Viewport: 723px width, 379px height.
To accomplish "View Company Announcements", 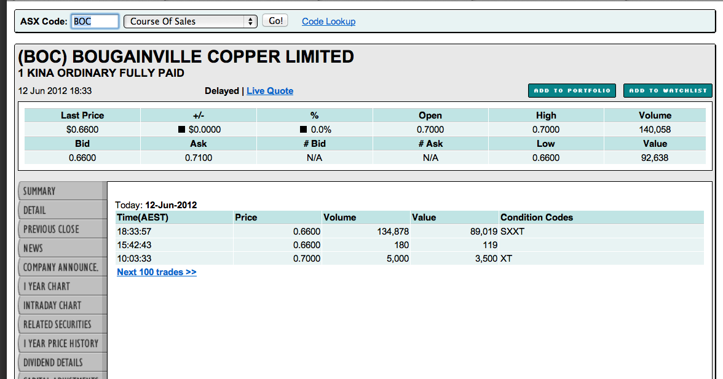I will tap(55, 267).
